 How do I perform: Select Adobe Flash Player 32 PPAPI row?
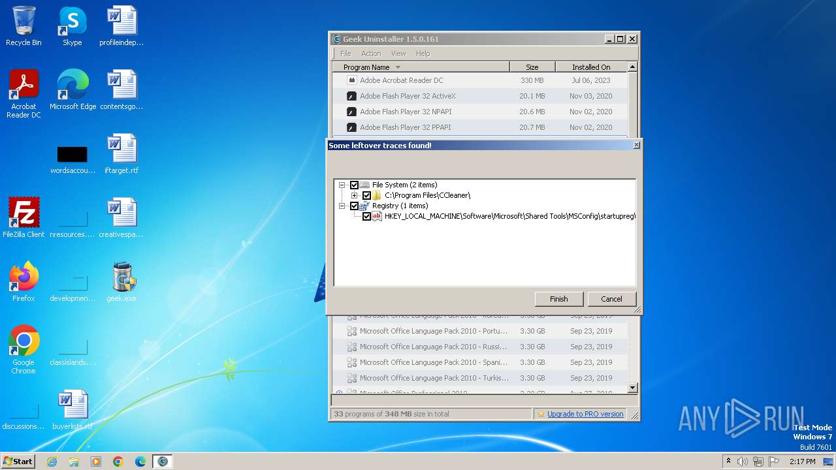point(480,127)
